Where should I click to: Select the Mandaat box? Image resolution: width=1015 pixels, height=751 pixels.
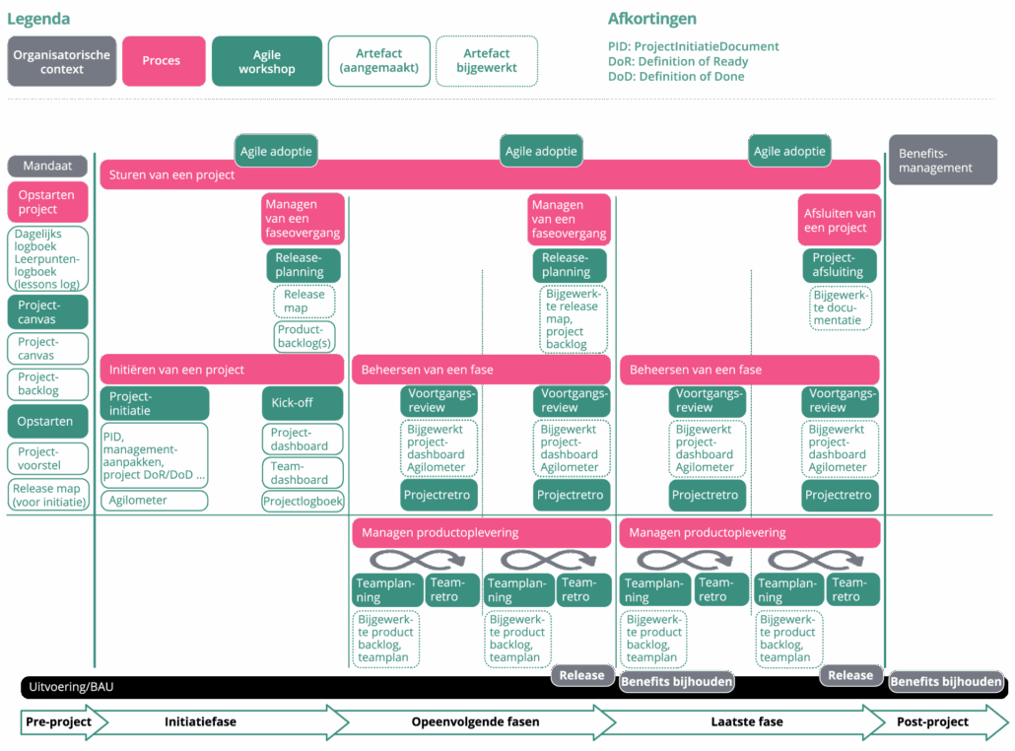click(47, 166)
